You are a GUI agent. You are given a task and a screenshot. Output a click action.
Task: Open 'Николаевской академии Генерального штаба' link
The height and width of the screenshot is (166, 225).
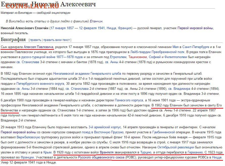(x=87, y=73)
